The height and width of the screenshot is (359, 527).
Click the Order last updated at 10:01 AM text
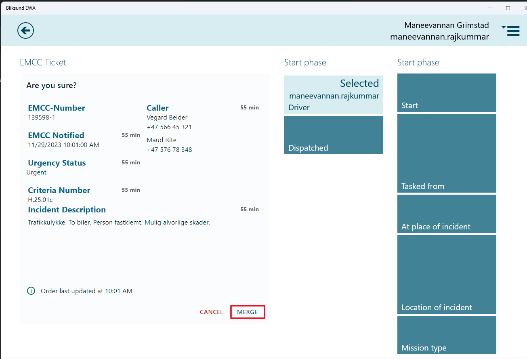[86, 291]
